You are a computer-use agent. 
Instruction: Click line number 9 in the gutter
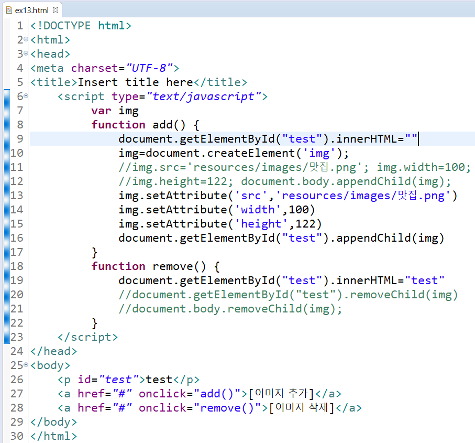[x=20, y=139]
